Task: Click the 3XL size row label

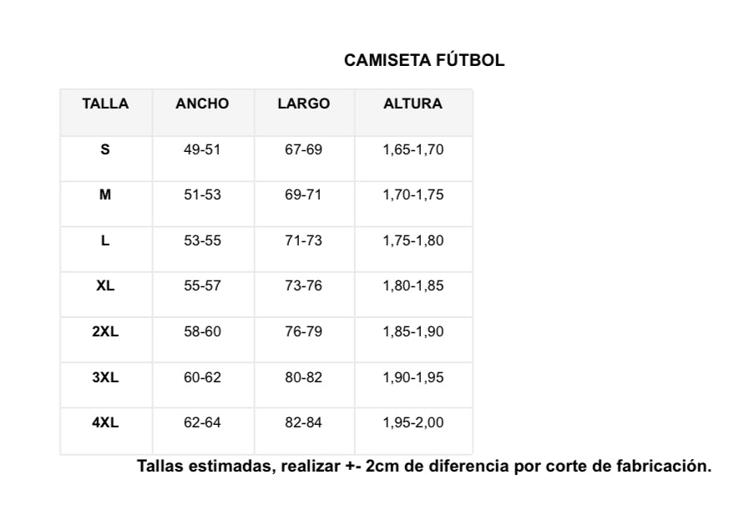Action: click(105, 377)
